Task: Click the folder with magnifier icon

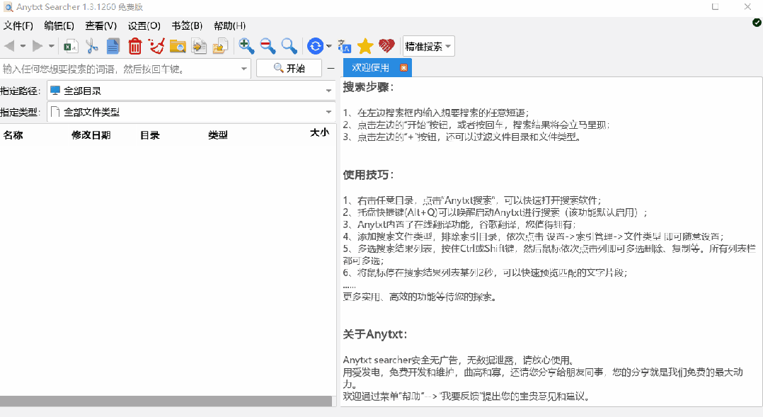Action: tap(178, 46)
